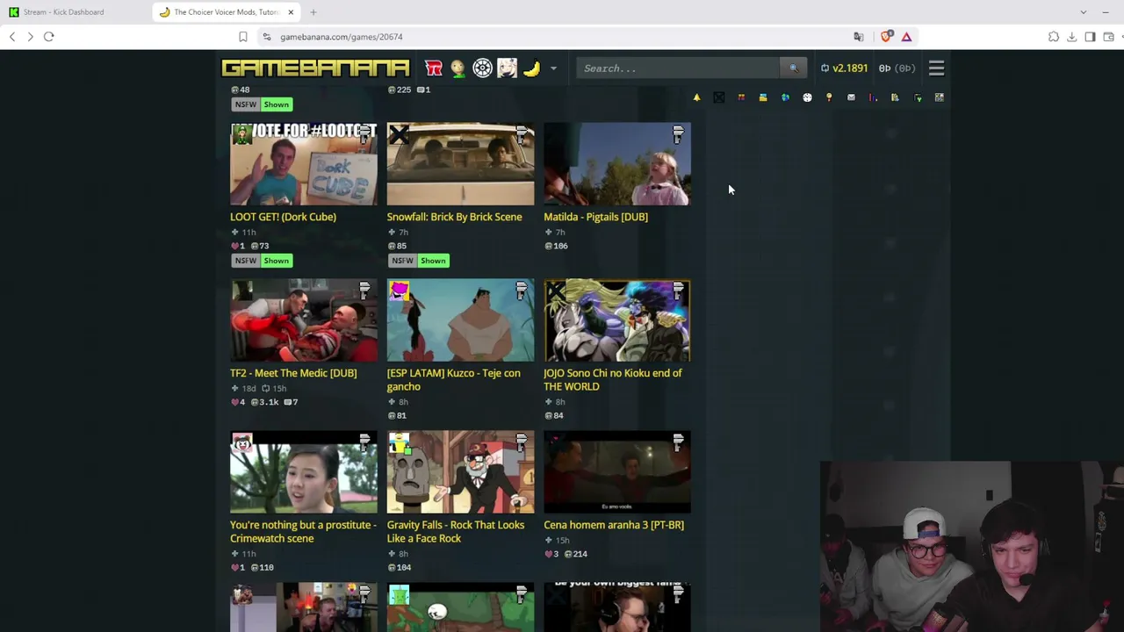
Task: Open the bald green-shirt character game icon
Action: tap(458, 68)
